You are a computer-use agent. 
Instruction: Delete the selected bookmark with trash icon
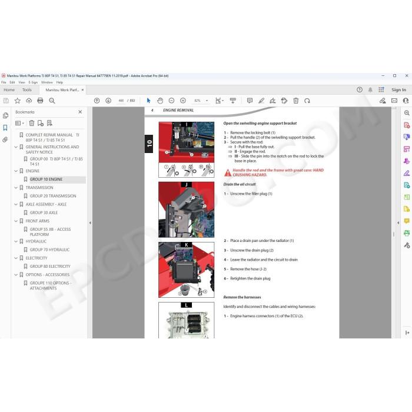point(32,123)
